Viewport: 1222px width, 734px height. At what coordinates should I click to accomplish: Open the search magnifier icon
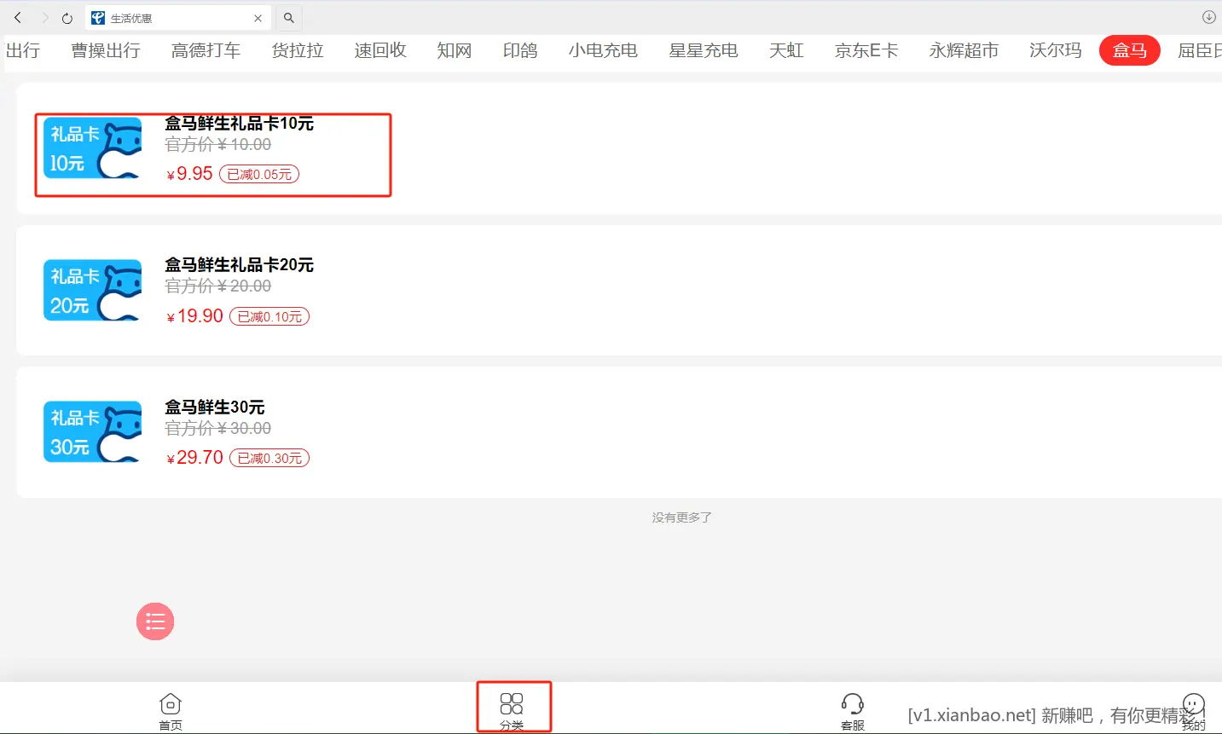click(x=289, y=18)
